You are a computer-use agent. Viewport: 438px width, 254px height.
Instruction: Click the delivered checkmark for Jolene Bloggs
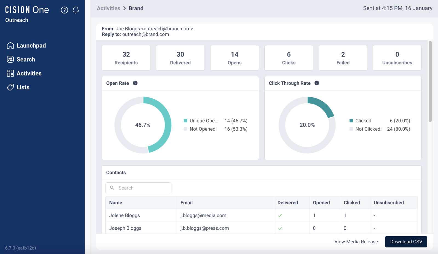tap(280, 215)
